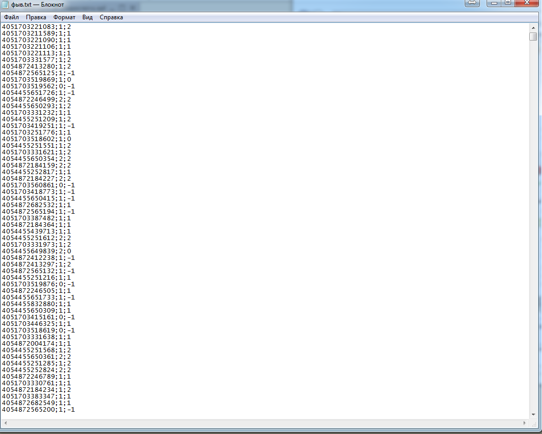Click the vertical scrollbar down arrow
This screenshot has width=542, height=434.
click(533, 415)
